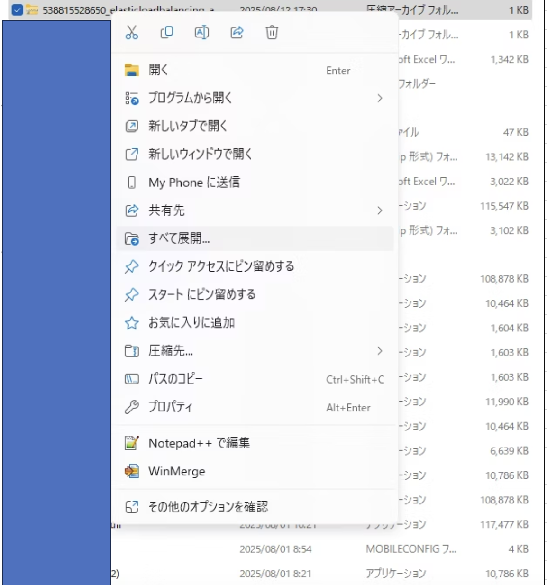Choose すべて展開... to extract all
Screen dimensions: 547x585
[255, 238]
